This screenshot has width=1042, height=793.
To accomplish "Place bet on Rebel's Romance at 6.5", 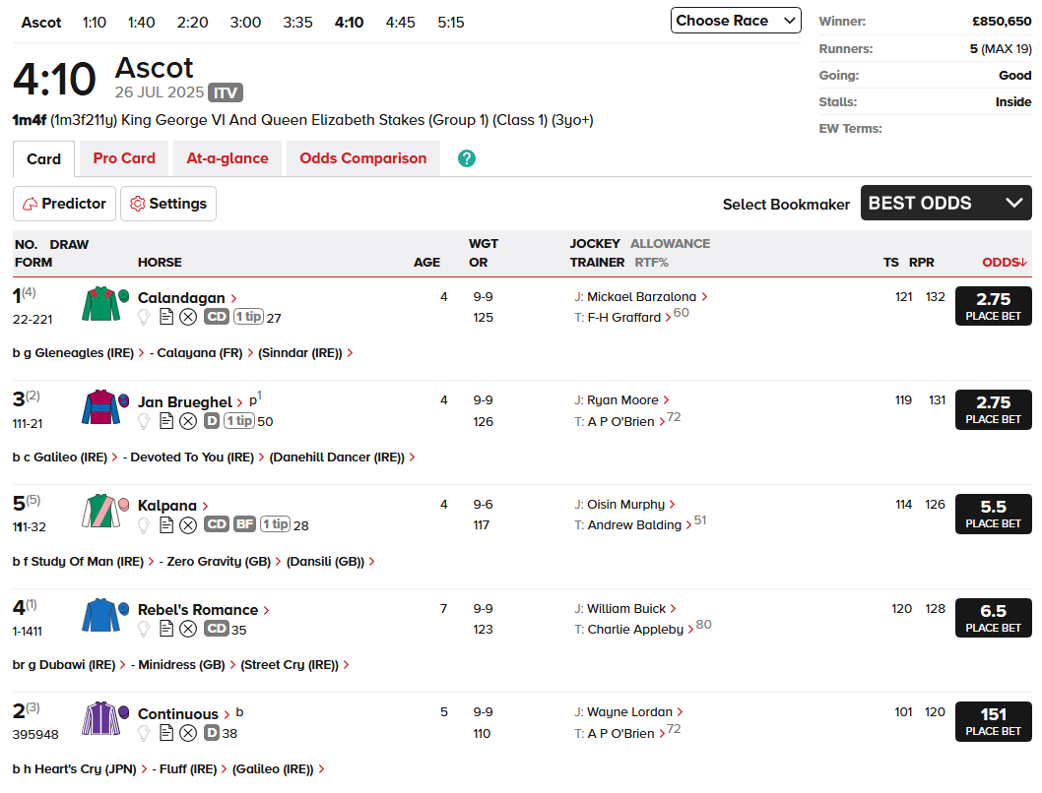I will tap(994, 618).
